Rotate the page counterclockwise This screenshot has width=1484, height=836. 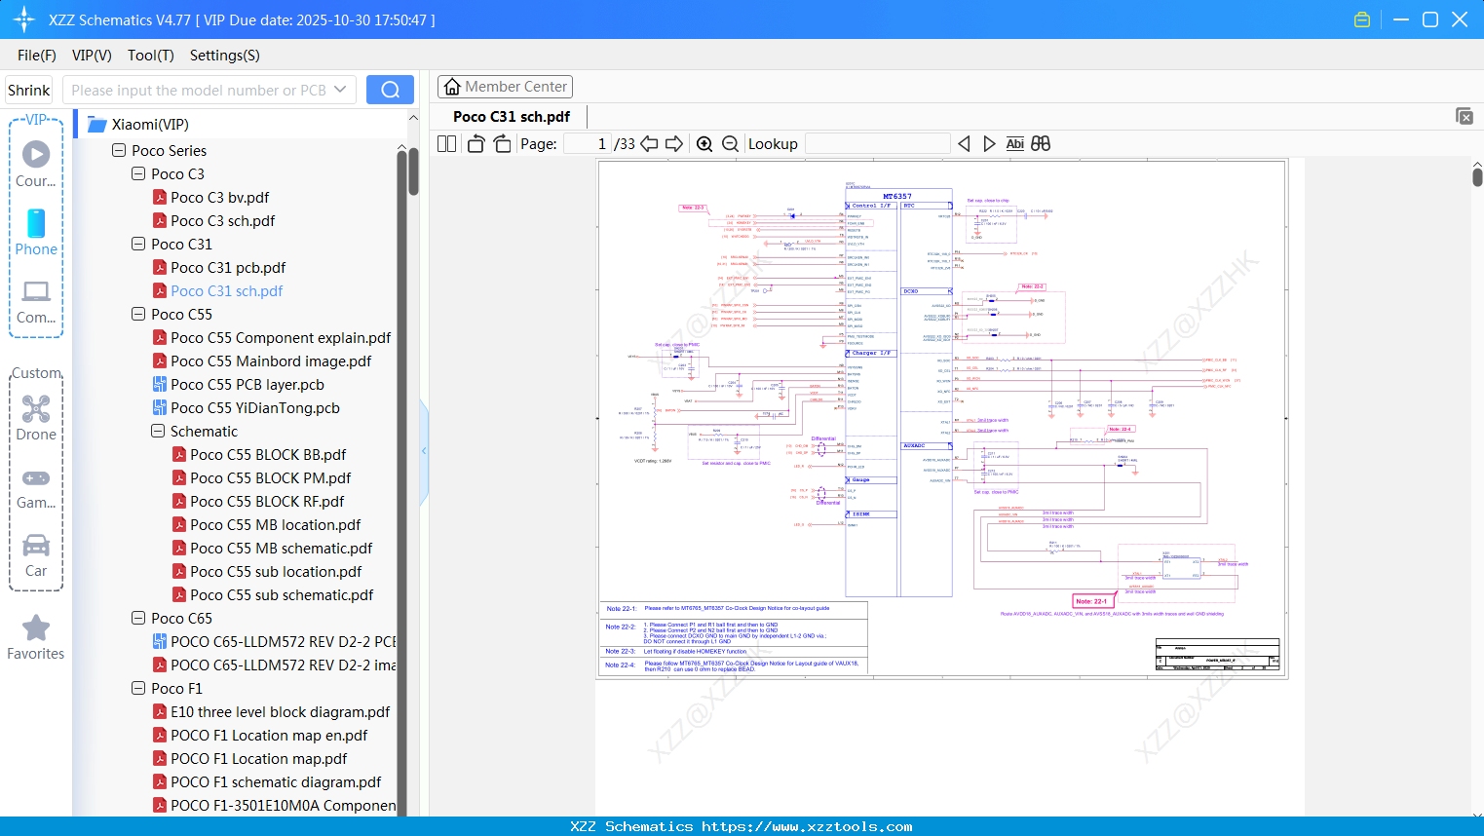pos(476,144)
